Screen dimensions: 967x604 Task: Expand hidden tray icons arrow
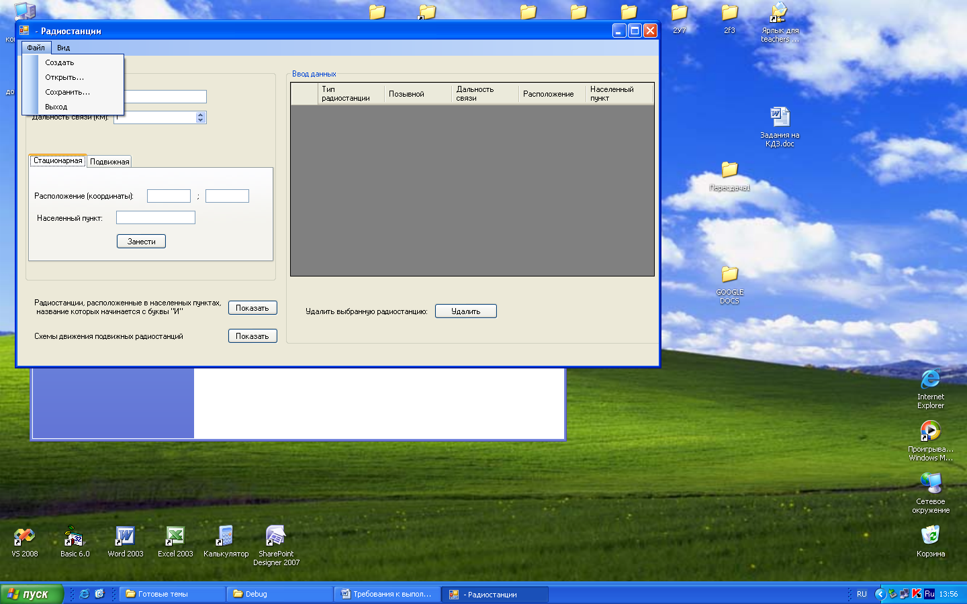pyautogui.click(x=880, y=594)
